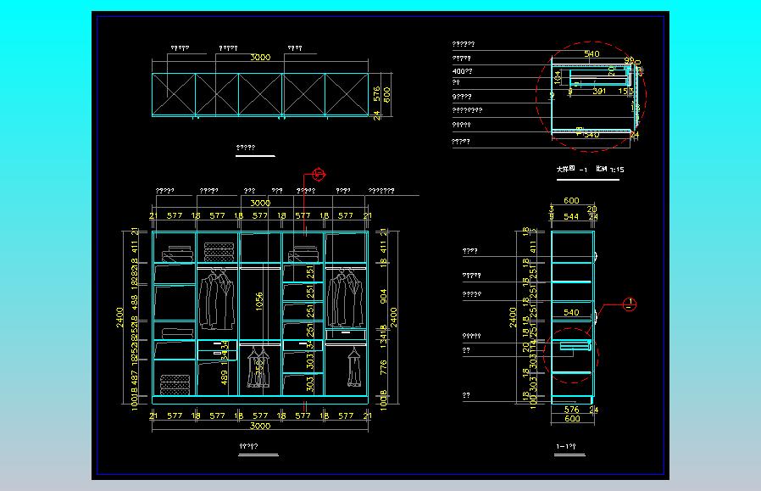This screenshot has height=491, width=761.
Task: Select the enlarged detail drawing in the red circle
Action: 592,96
